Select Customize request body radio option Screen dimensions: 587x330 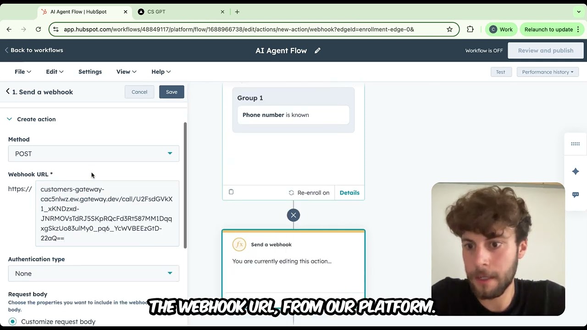coord(12,321)
